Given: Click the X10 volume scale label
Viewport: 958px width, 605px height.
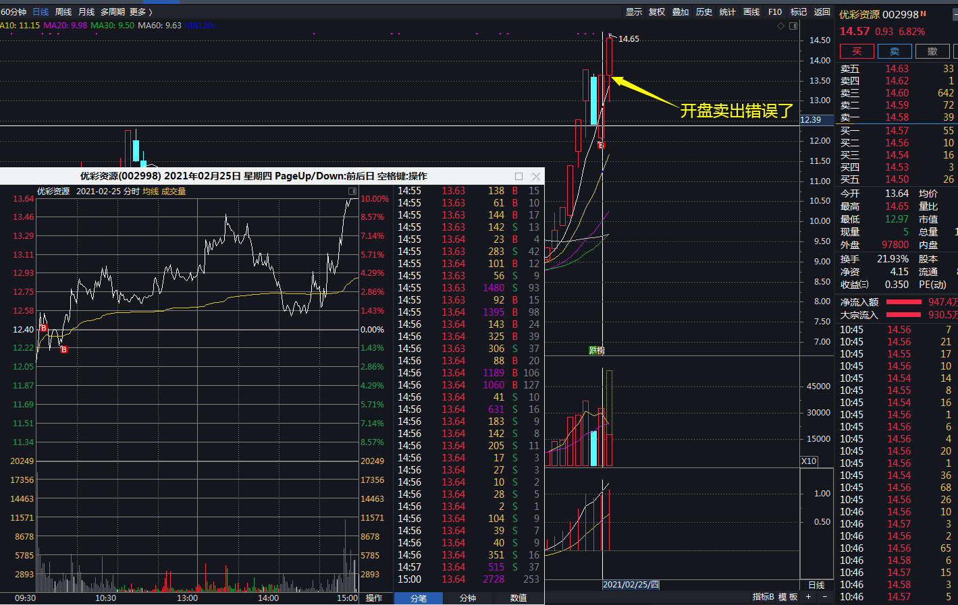Looking at the screenshot, I should [809, 461].
